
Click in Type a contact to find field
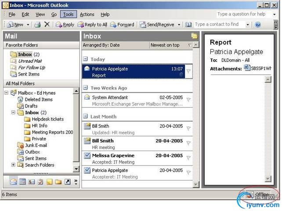(219, 24)
